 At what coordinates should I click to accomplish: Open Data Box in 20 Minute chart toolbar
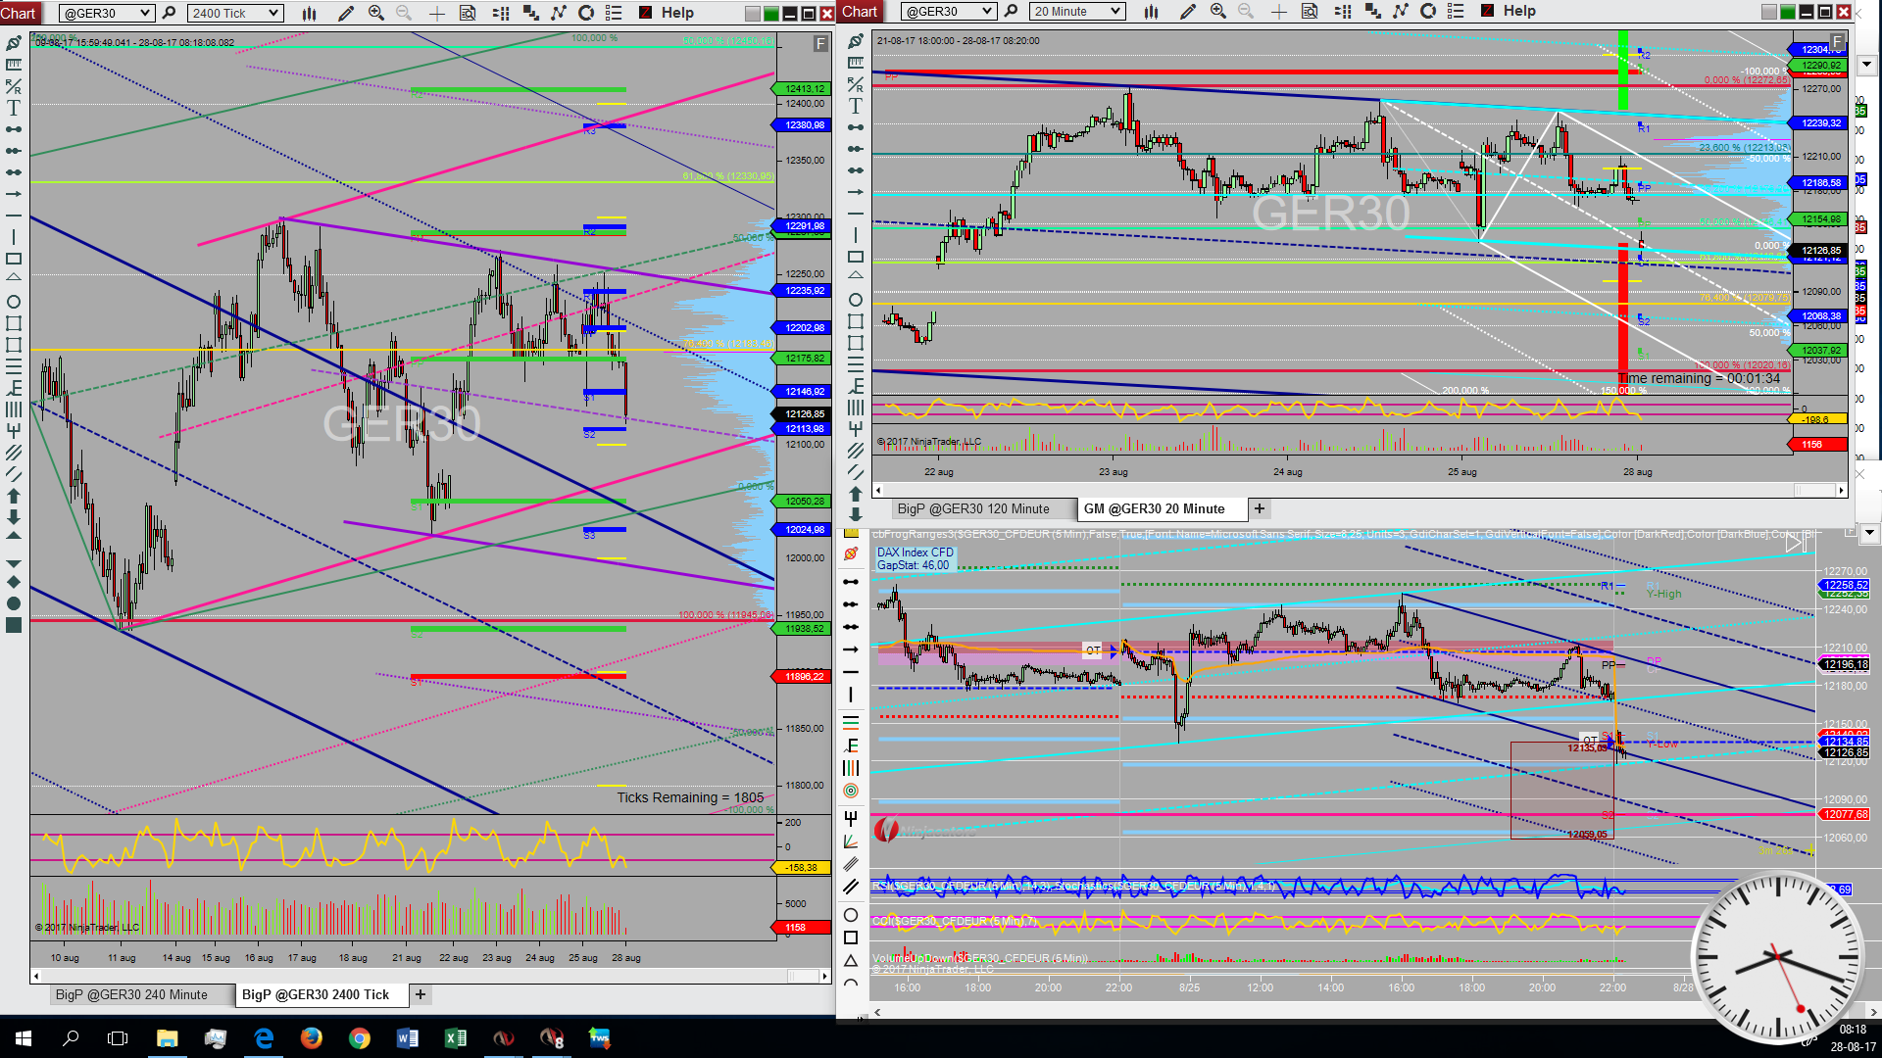point(1310,12)
